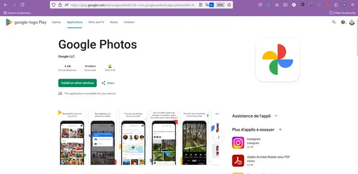Image resolution: width=358 pixels, height=174 pixels.
Task: Go to the Children tab
Action: click(129, 22)
